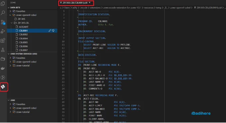Collapse the DATA SETS section
Viewport: 226px width, 123px height.
tap(9, 8)
